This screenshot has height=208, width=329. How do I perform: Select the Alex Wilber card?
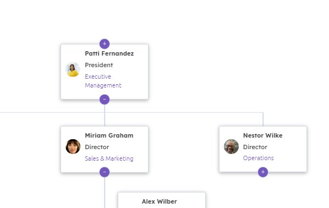click(x=162, y=200)
